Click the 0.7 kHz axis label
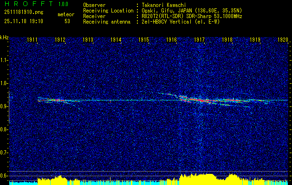The image size is (292, 185). [4, 153]
